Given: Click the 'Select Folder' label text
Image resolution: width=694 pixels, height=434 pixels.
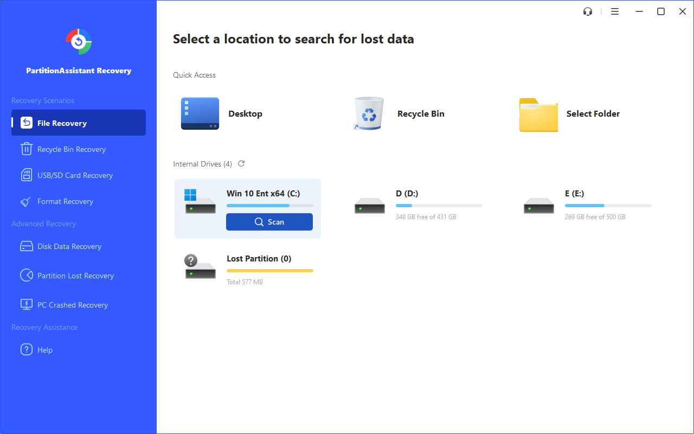Looking at the screenshot, I should point(593,113).
